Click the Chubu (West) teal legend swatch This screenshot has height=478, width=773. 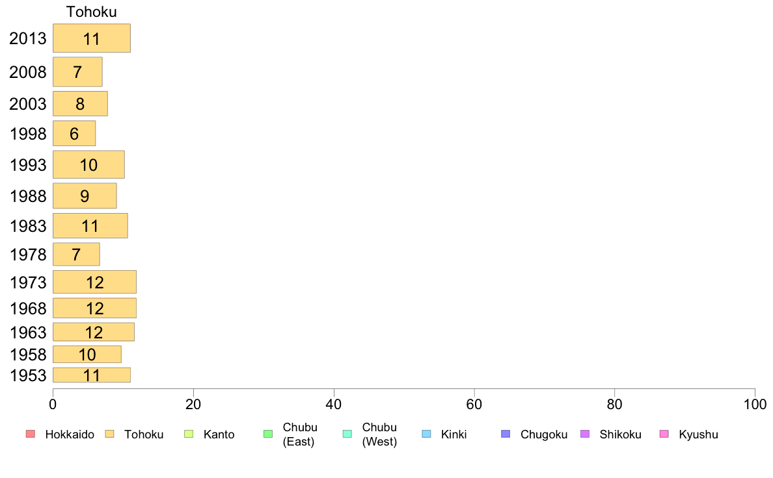tap(347, 434)
